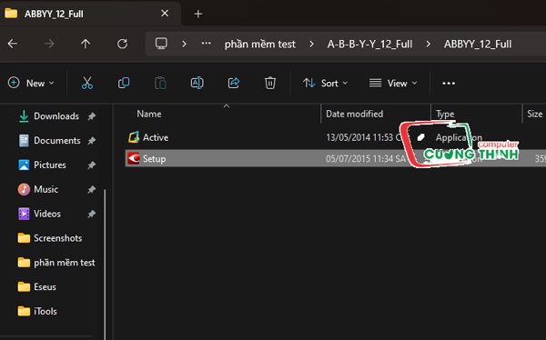Open the New dropdown menu
546x340 pixels.
[31, 83]
